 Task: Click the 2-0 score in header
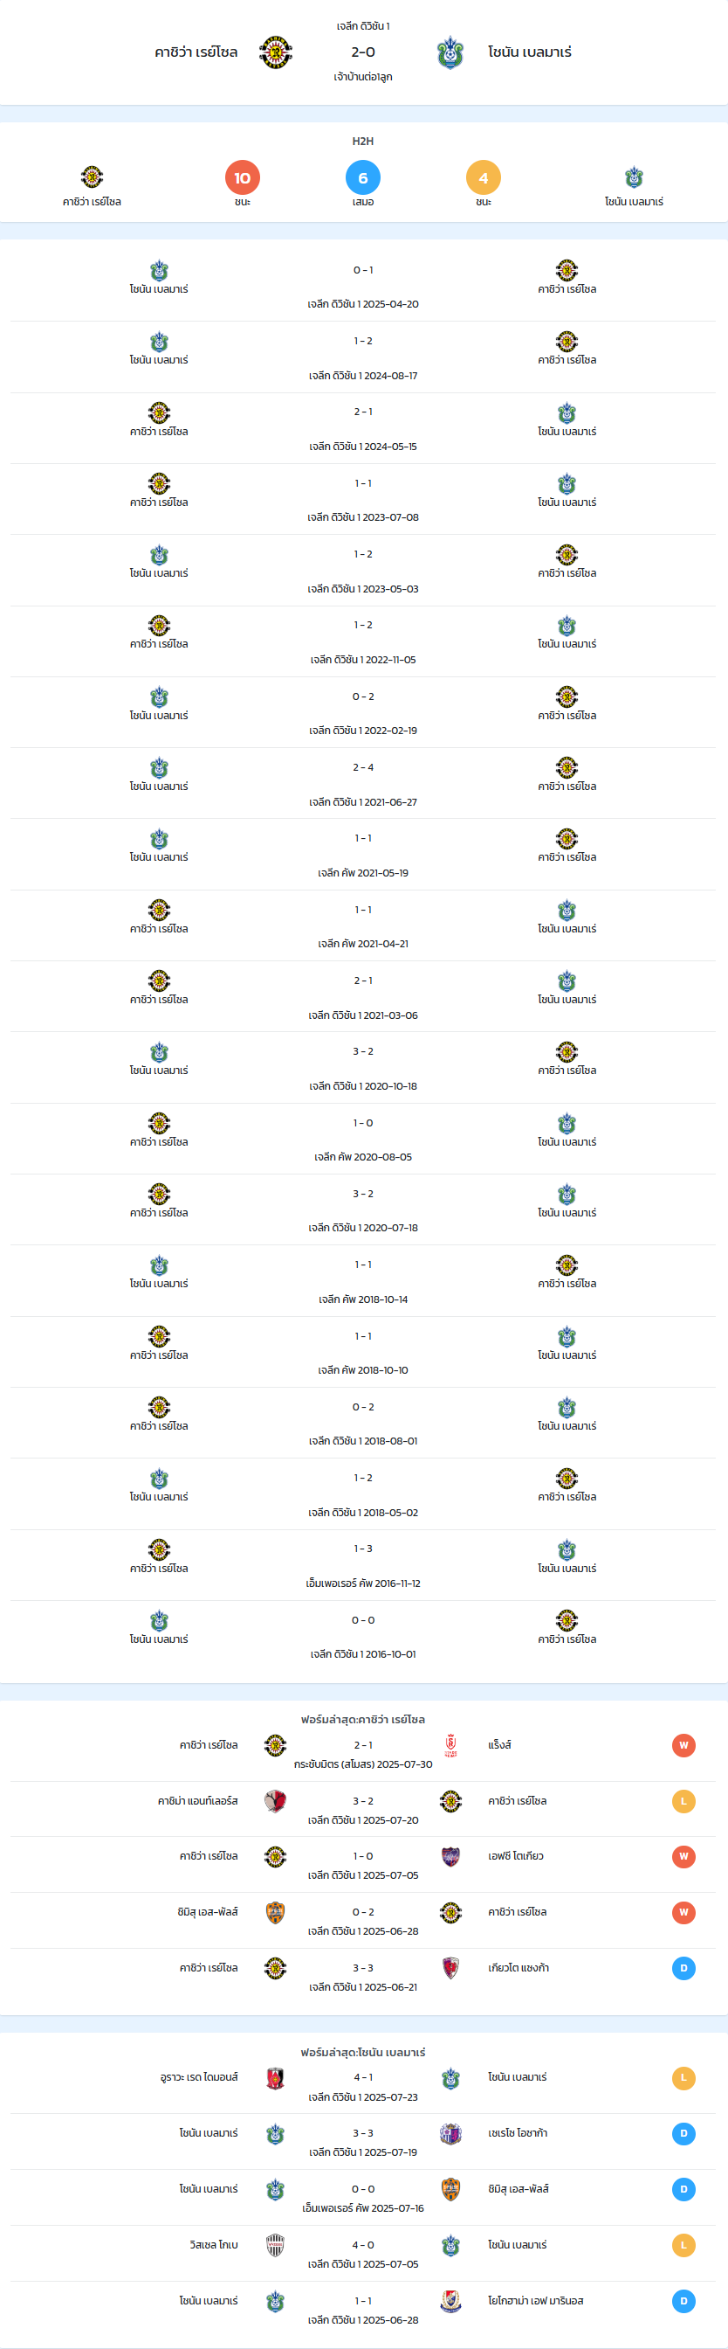[x=362, y=52]
